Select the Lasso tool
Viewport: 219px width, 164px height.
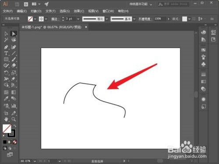tap(14, 40)
